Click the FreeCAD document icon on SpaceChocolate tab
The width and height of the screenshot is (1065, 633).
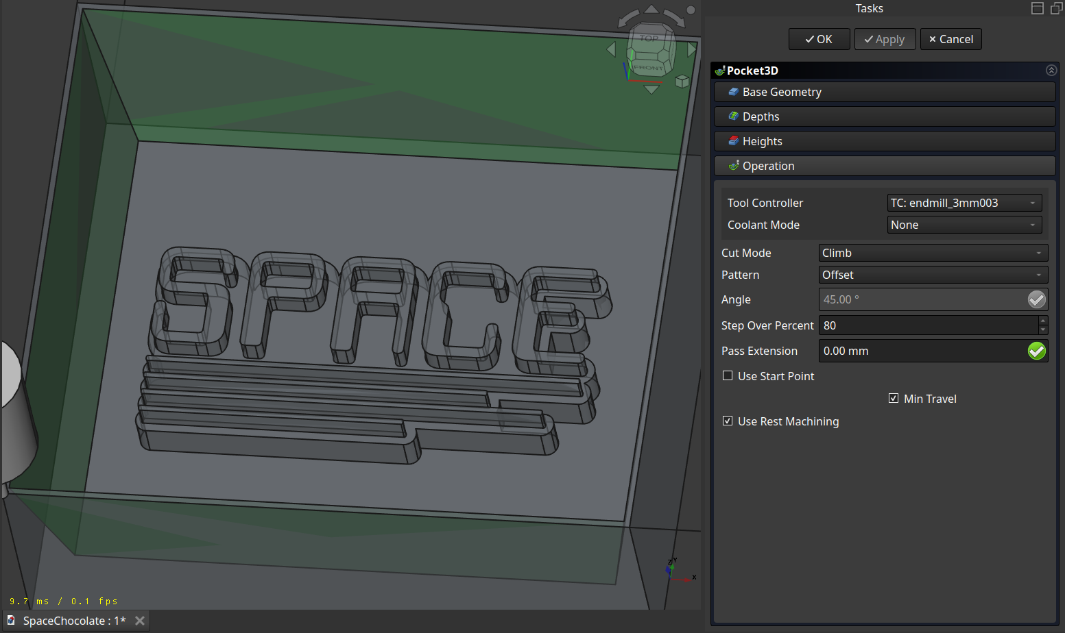coord(11,621)
